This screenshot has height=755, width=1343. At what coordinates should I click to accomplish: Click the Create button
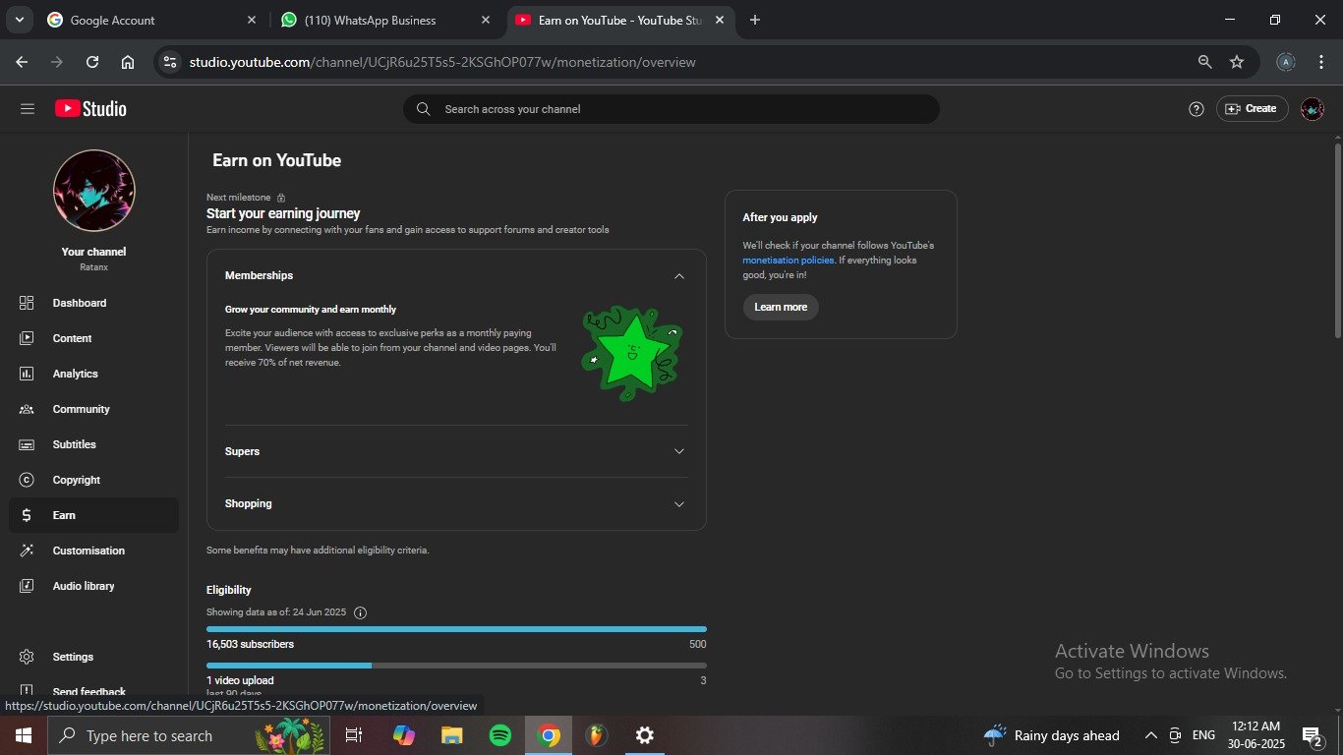coord(1252,109)
